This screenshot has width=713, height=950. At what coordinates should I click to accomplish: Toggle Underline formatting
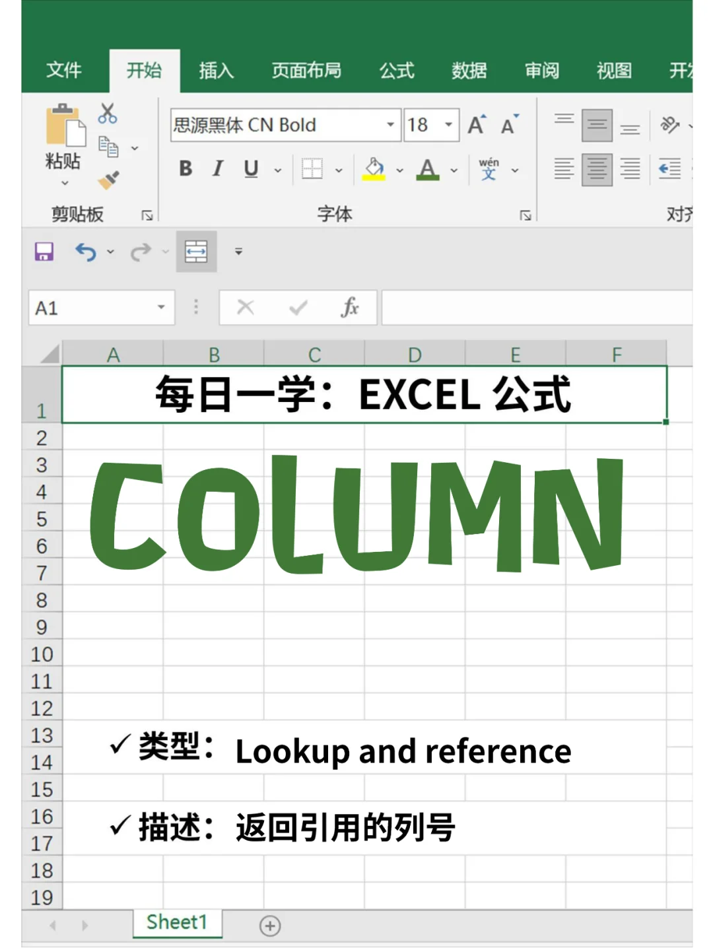tap(251, 169)
